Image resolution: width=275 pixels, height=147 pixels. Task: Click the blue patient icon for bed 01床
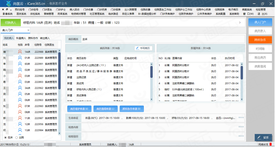pos(20,57)
